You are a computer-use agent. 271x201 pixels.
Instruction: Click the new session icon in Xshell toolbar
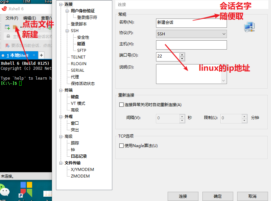[x=7, y=27]
